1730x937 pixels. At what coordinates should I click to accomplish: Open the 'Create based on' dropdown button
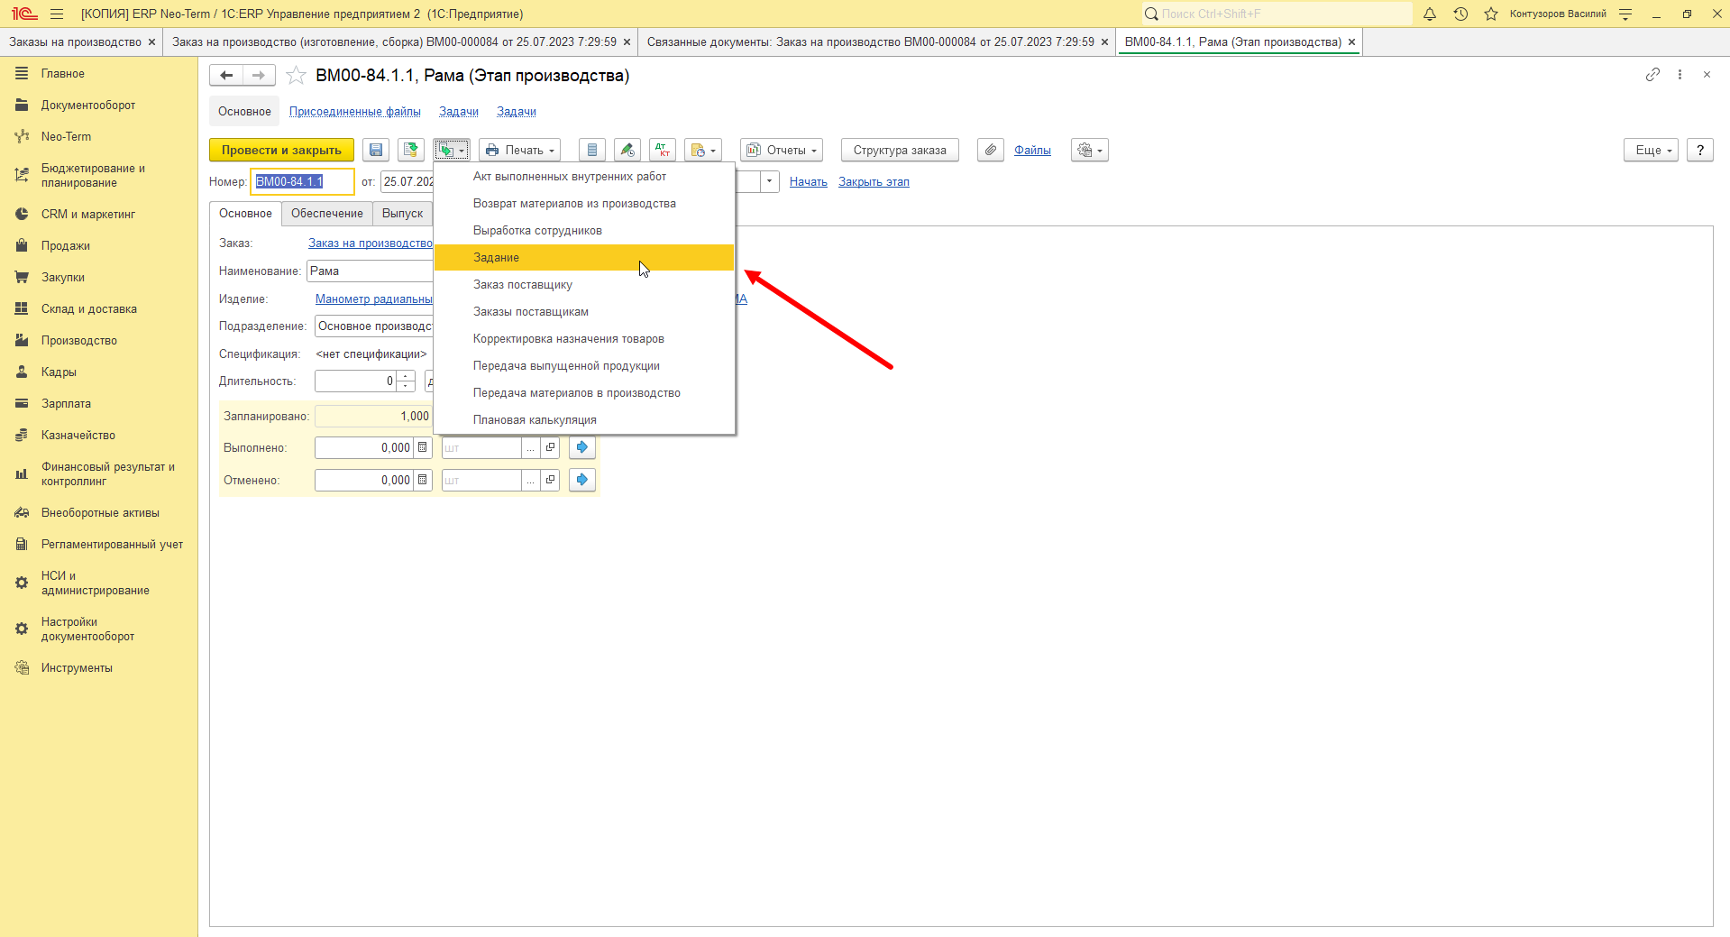[452, 151]
